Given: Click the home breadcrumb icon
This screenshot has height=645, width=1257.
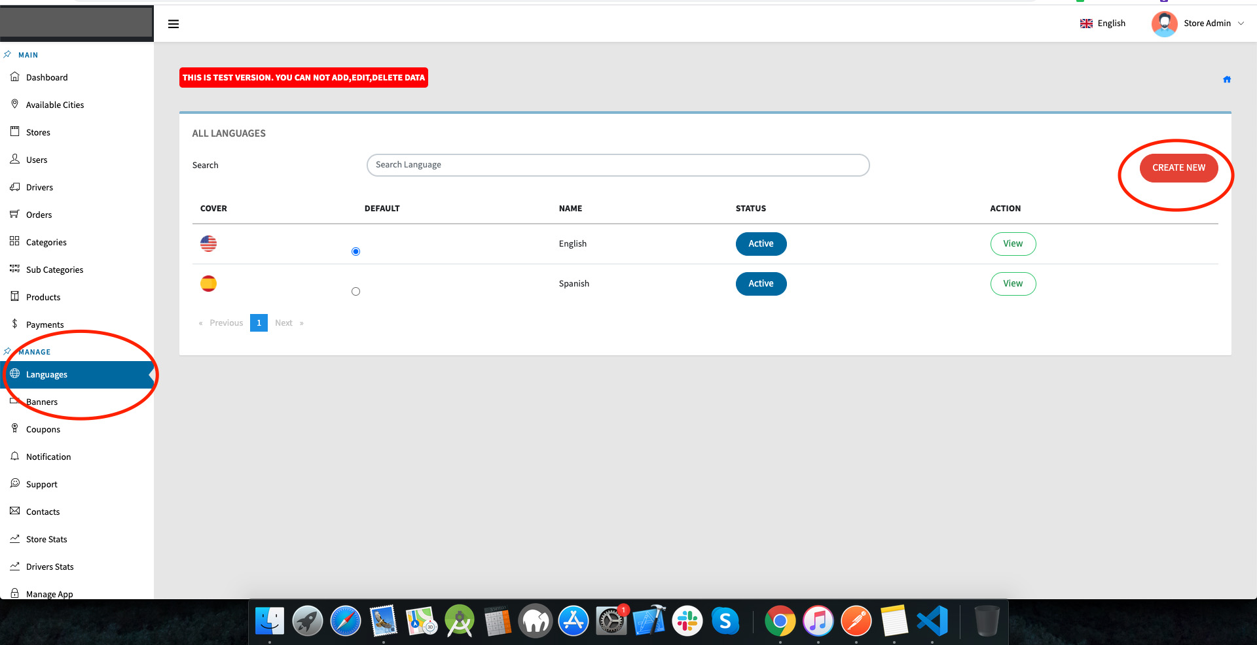Looking at the screenshot, I should (x=1226, y=80).
